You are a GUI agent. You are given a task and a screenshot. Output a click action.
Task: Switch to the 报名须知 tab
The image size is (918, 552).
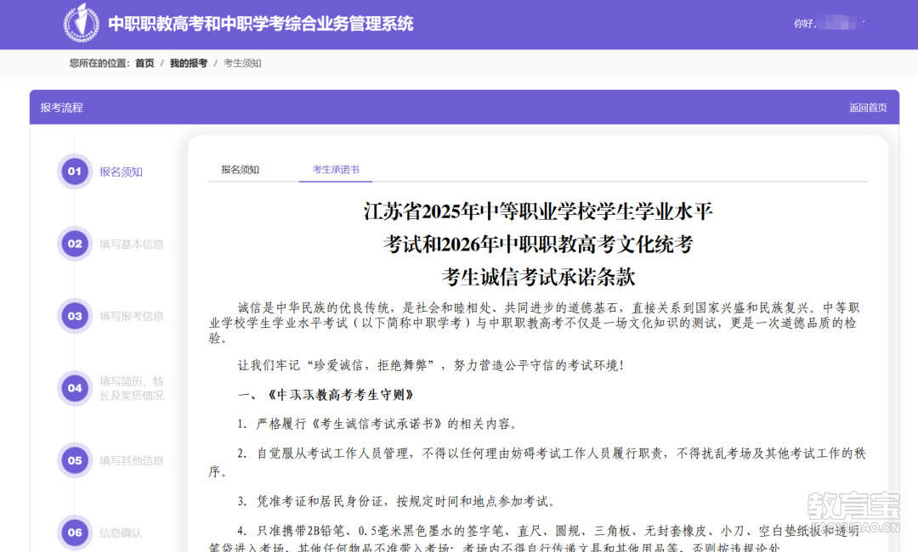(x=240, y=170)
